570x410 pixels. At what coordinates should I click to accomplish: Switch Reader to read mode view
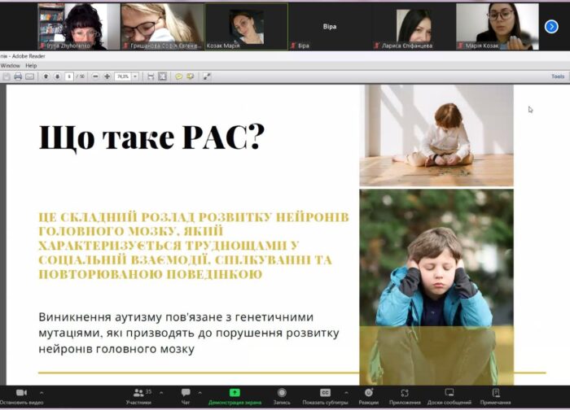[x=207, y=76]
